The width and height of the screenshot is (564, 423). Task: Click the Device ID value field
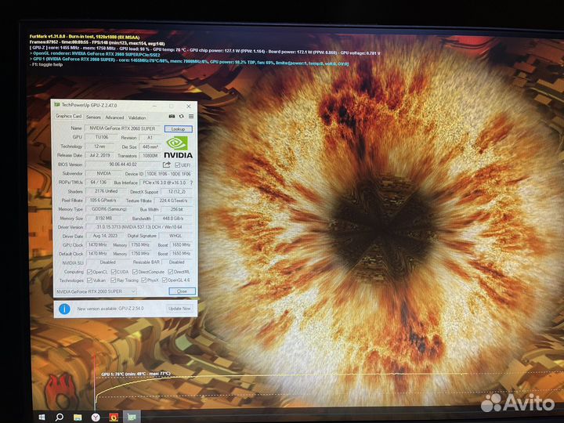pos(168,174)
